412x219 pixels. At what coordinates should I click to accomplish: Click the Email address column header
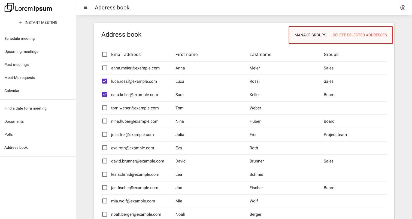tap(126, 55)
